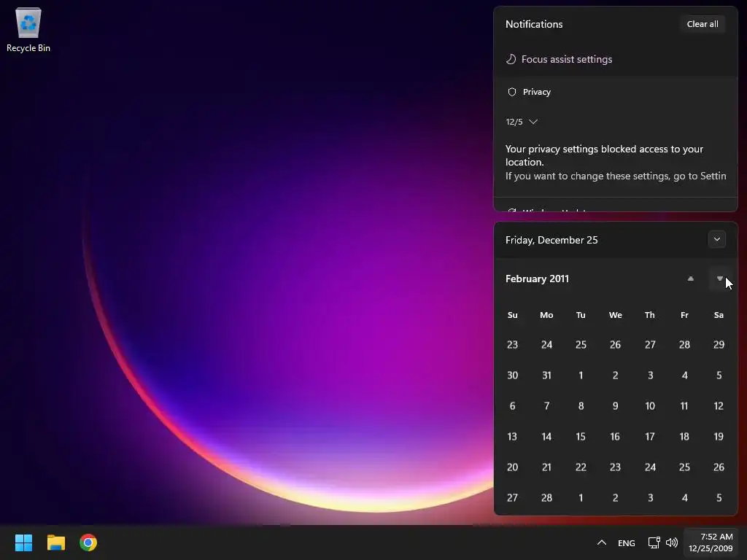
Task: Select January 31 in the calendar
Action: [546, 376]
